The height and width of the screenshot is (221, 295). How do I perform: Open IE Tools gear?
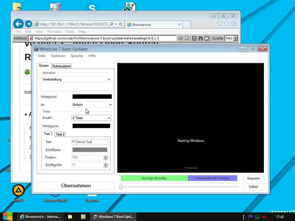234,24
